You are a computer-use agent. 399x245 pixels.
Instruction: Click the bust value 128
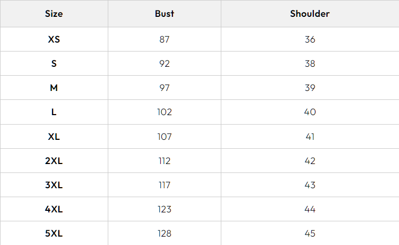click(x=165, y=233)
